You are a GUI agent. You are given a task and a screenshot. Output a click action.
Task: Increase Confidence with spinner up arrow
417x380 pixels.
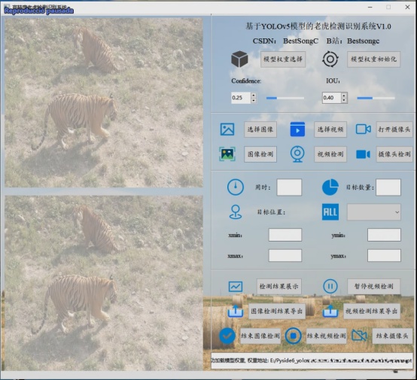tap(254, 96)
